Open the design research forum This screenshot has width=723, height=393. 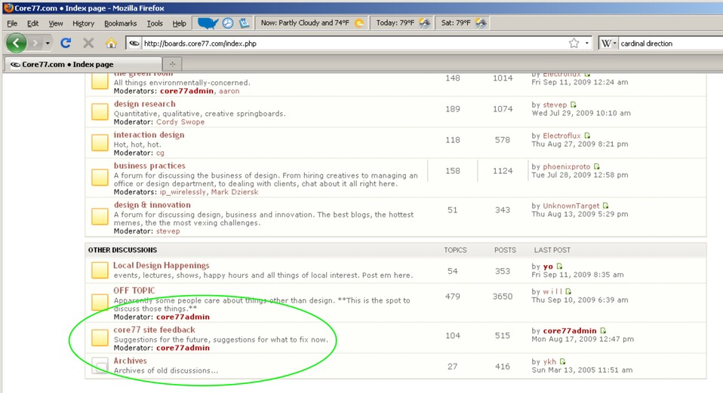(x=145, y=104)
